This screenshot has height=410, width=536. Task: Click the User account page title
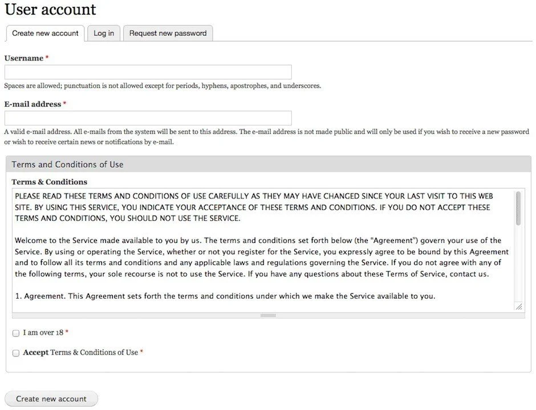click(x=50, y=10)
